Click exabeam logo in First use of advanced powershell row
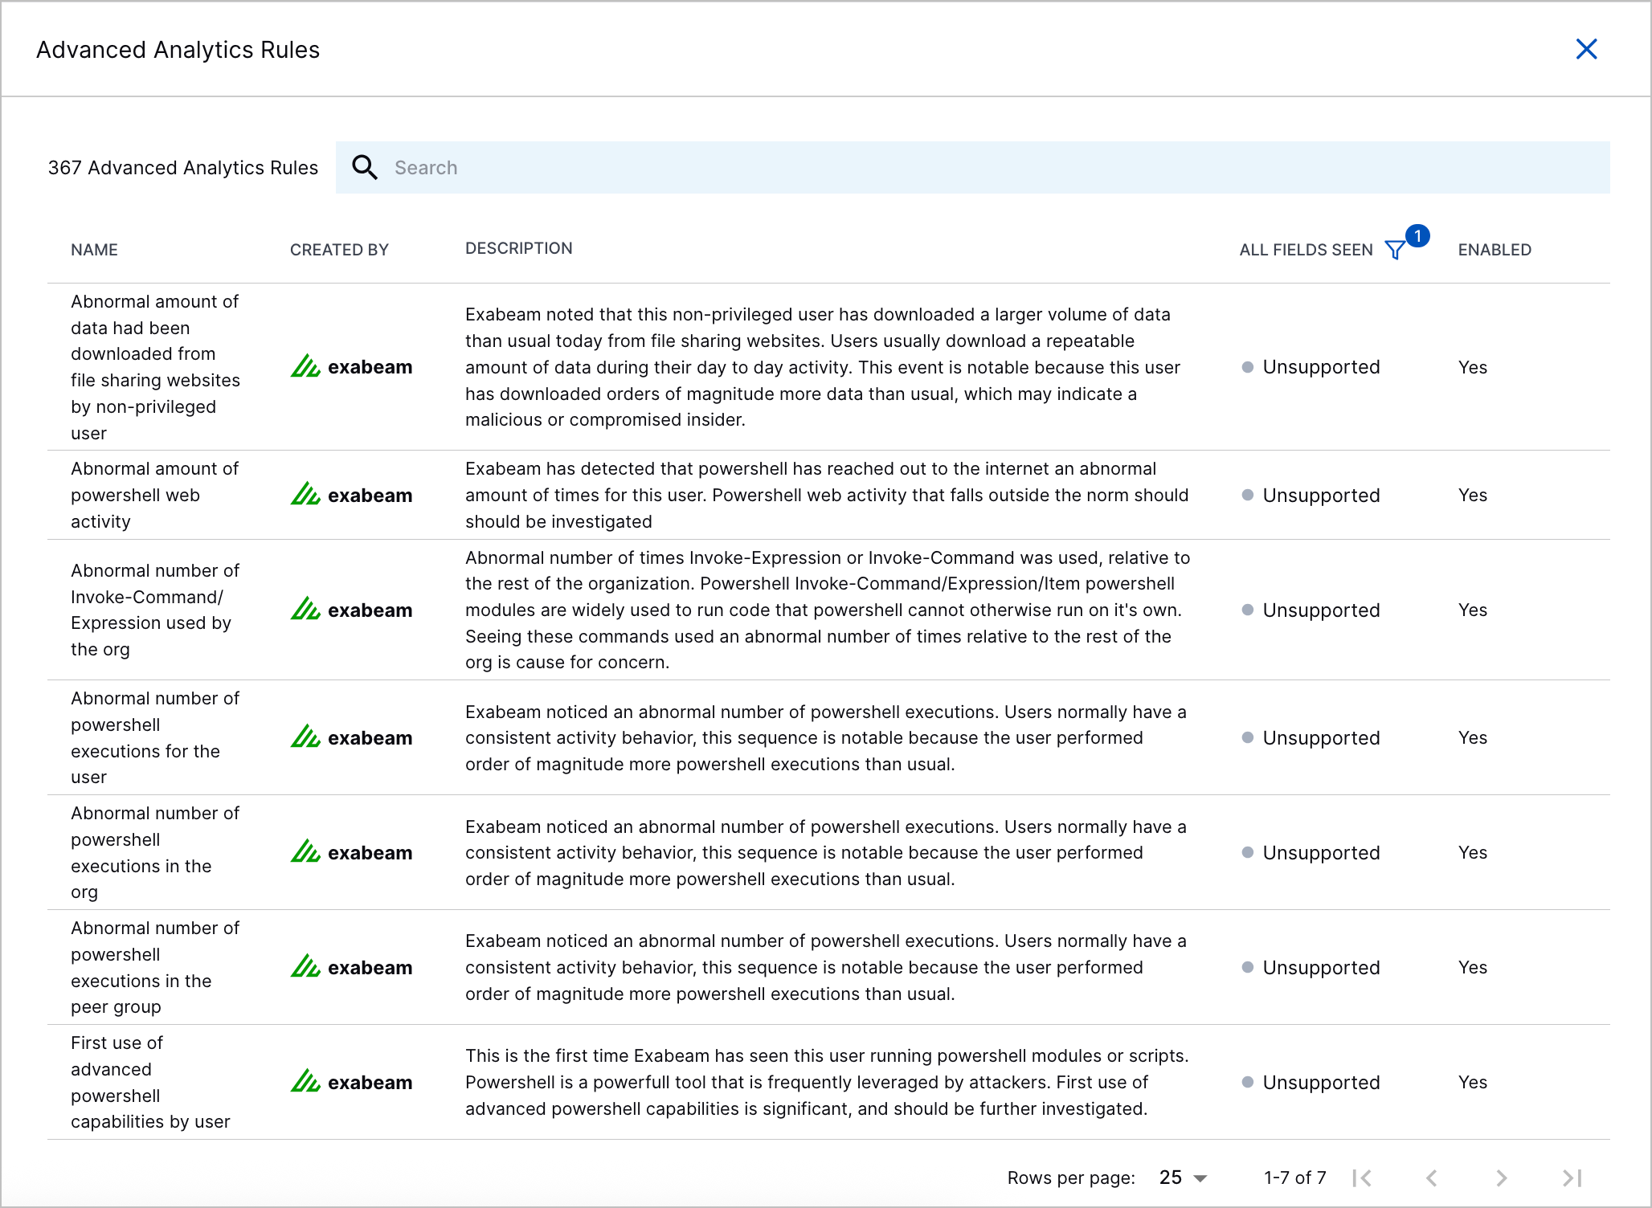Image resolution: width=1652 pixels, height=1208 pixels. (x=352, y=1083)
